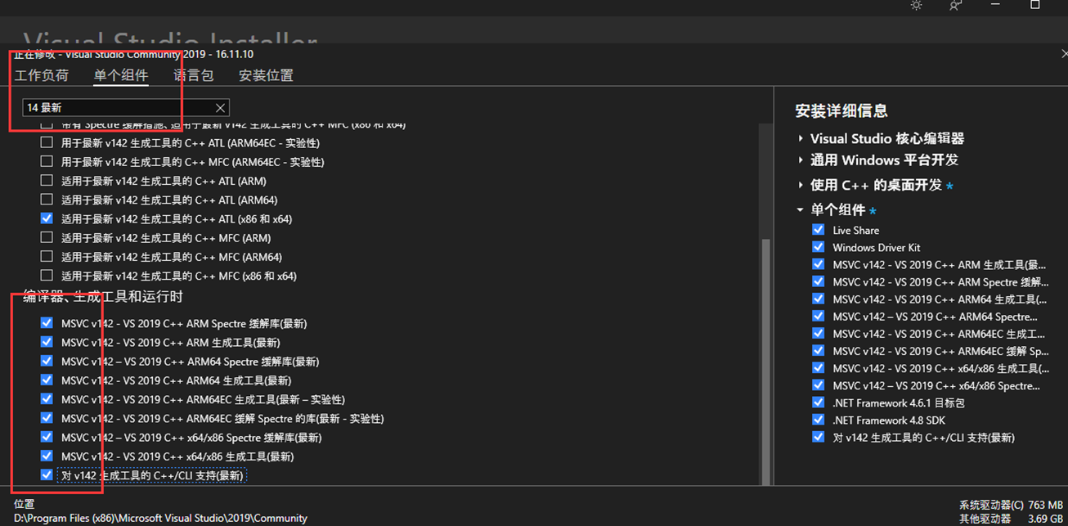
Task: Uncheck 对 v142 生成工具的 C++/CLI 支持(最新) in list
Action: [47, 475]
